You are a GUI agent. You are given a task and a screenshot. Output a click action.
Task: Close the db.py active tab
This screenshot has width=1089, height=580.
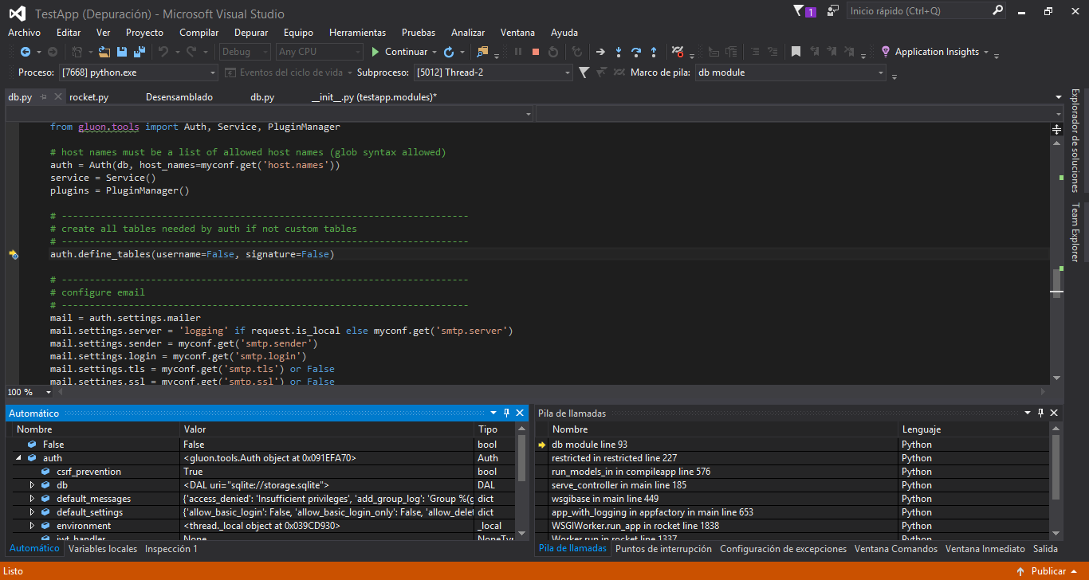click(57, 97)
